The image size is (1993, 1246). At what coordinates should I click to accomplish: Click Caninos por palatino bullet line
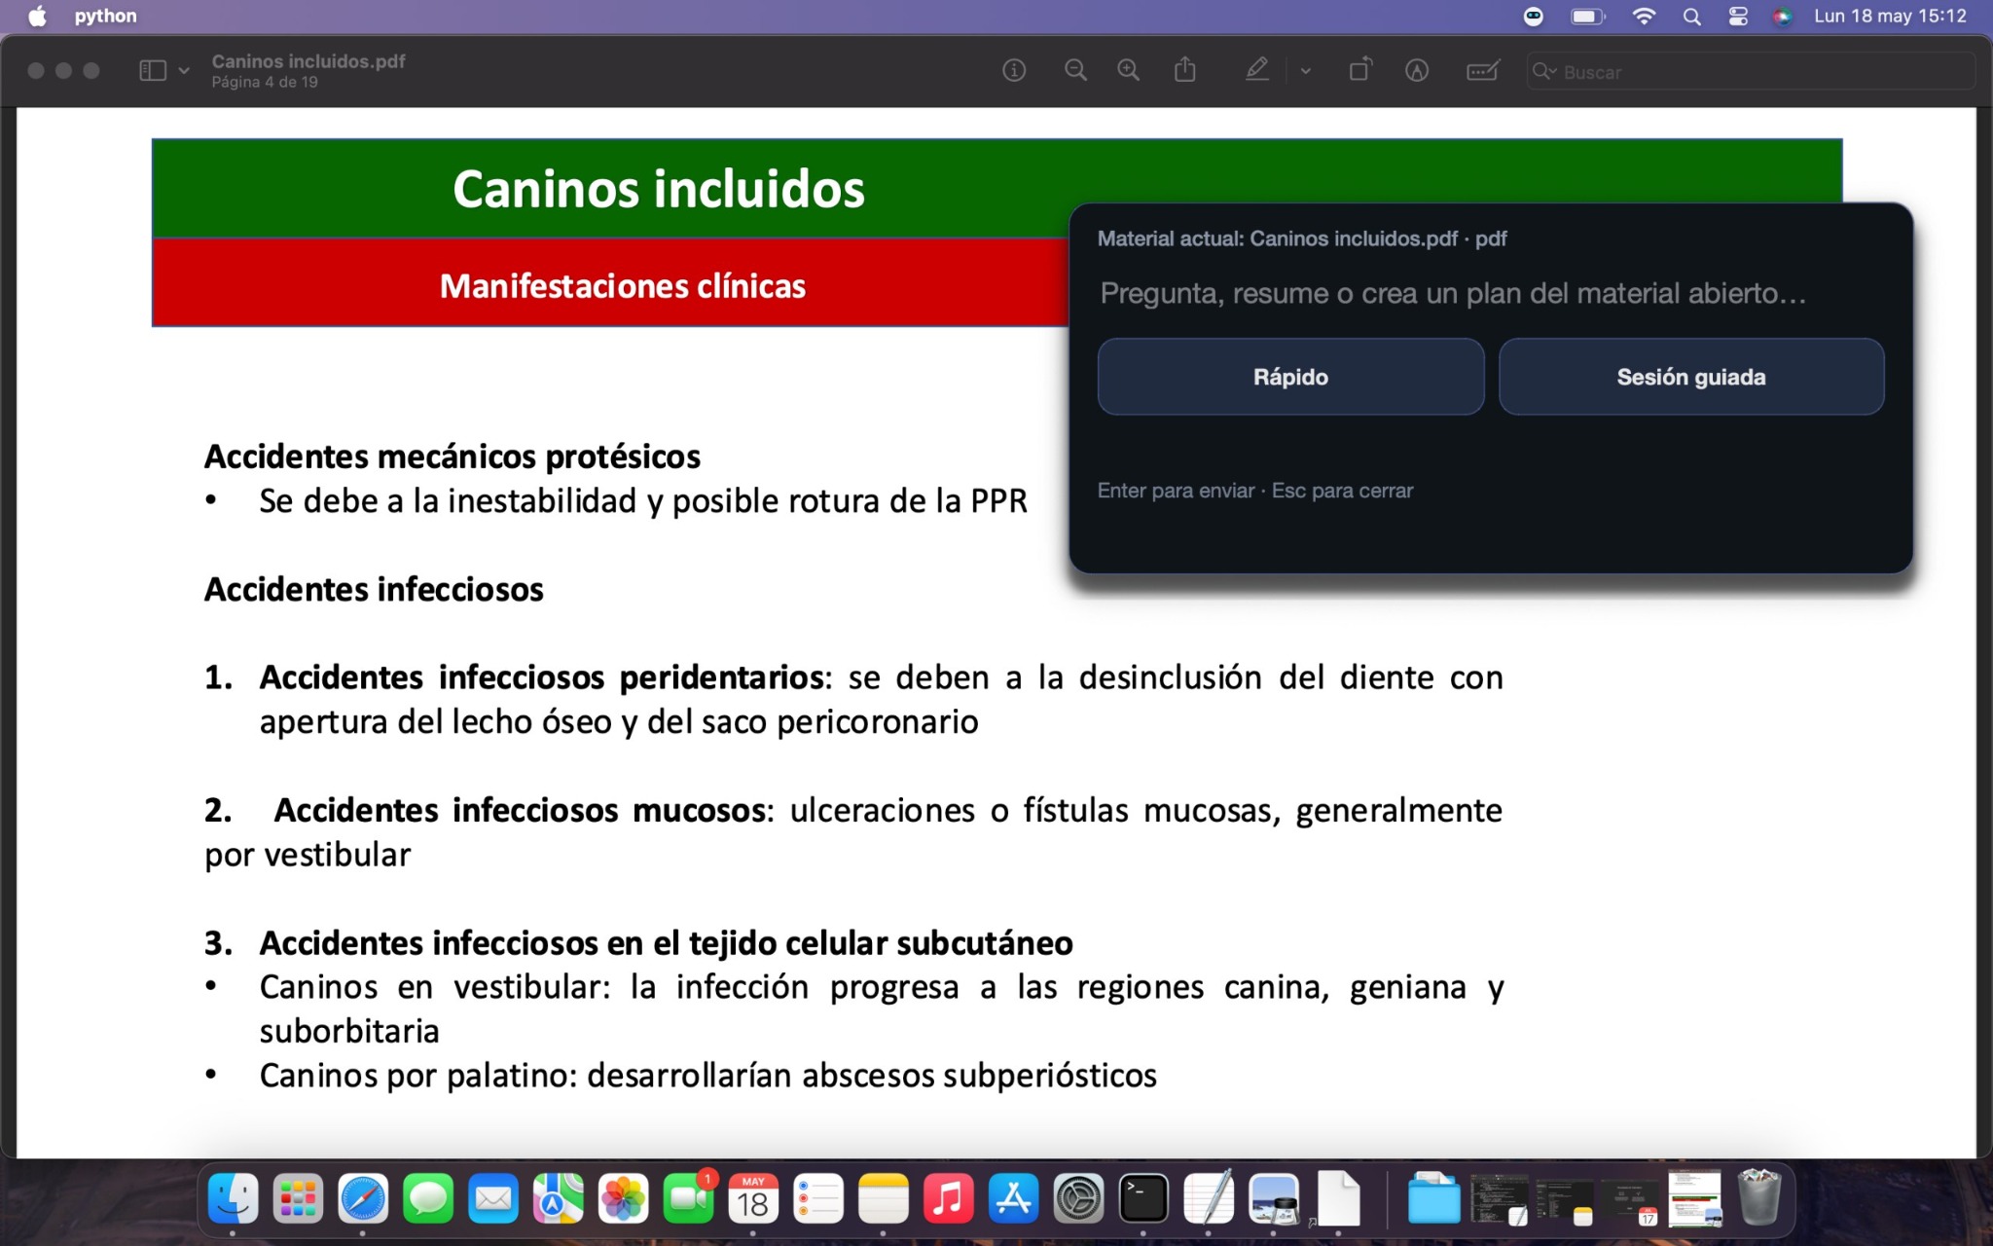click(707, 1076)
